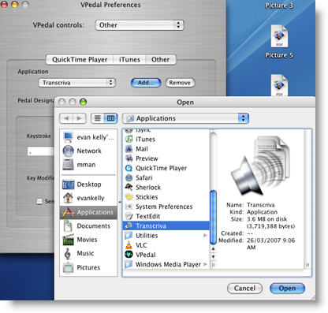The image size is (328, 313).
Task: Select the Safari text row
Action: pyautogui.click(x=166, y=177)
